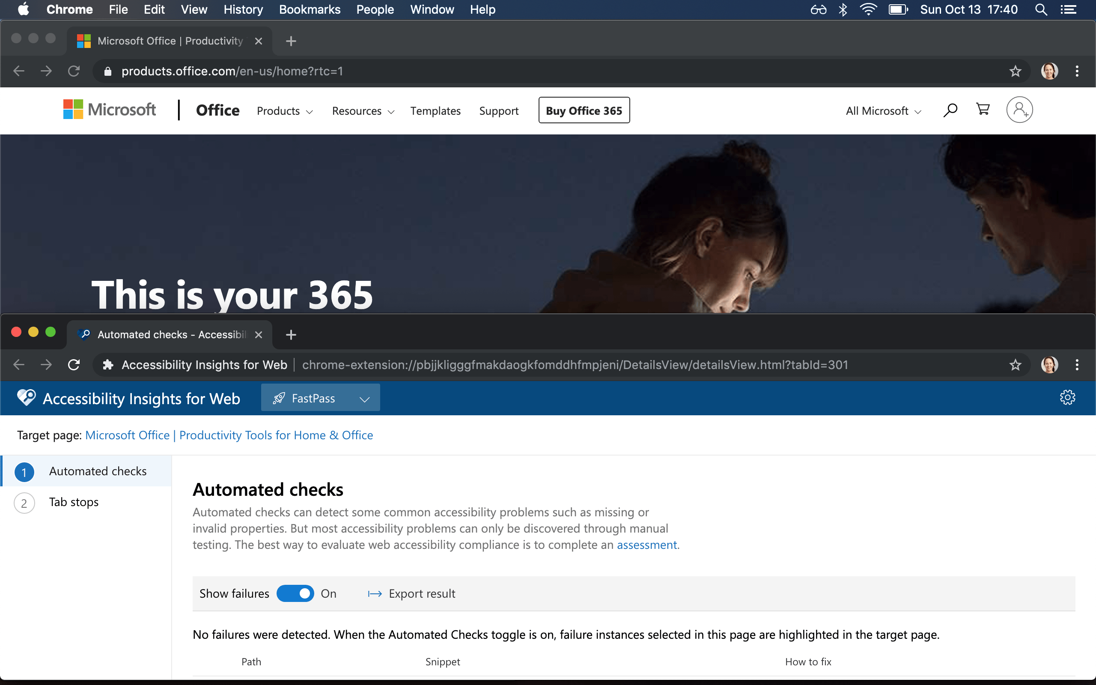
Task: Click the user account icon in Office nav
Action: [1019, 110]
